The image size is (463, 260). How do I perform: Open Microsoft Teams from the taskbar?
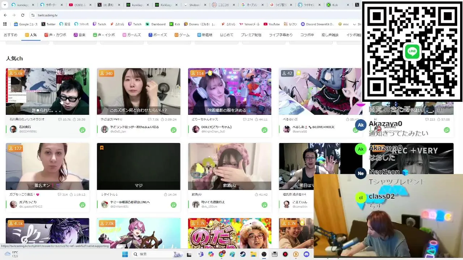pos(201,254)
